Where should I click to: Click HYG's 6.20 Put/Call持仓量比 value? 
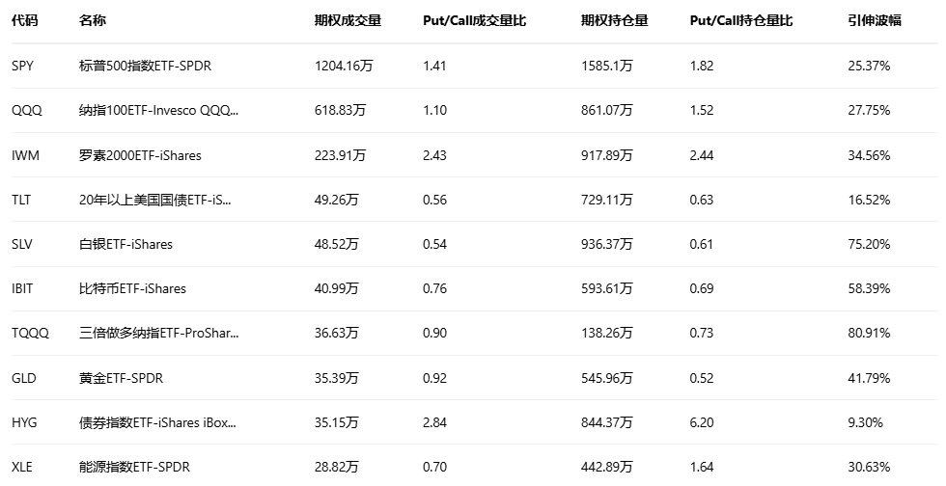(x=702, y=422)
